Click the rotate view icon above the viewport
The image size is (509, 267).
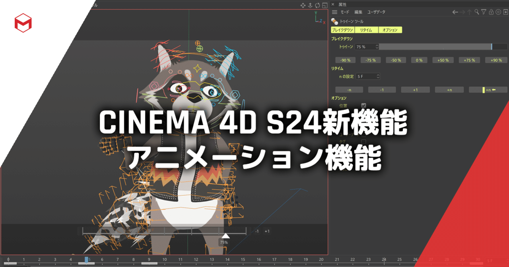point(317,5)
